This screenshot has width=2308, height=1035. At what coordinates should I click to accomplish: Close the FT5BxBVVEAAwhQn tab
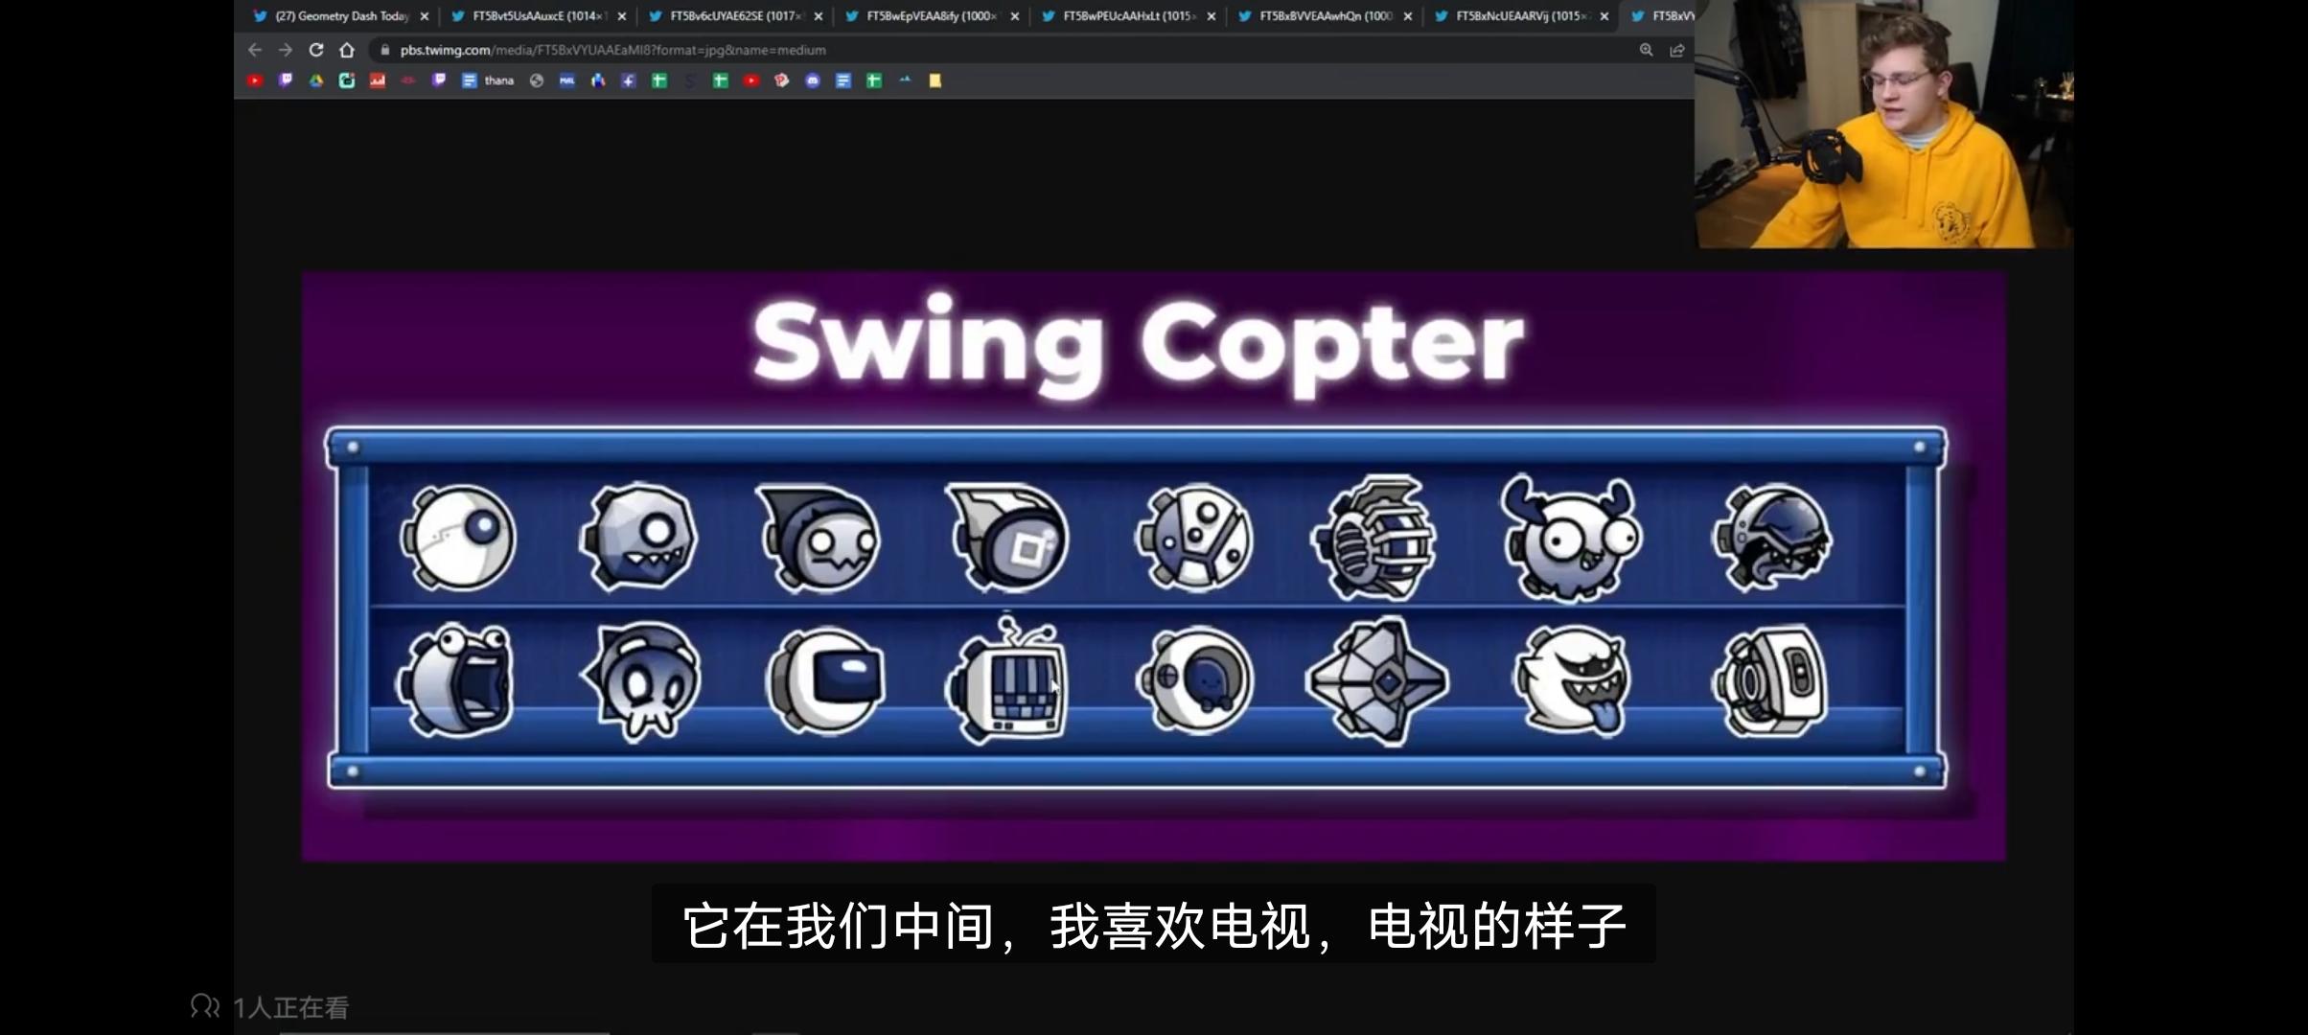pos(1408,16)
